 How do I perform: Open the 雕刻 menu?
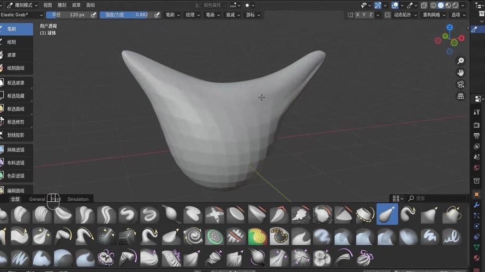tap(62, 5)
